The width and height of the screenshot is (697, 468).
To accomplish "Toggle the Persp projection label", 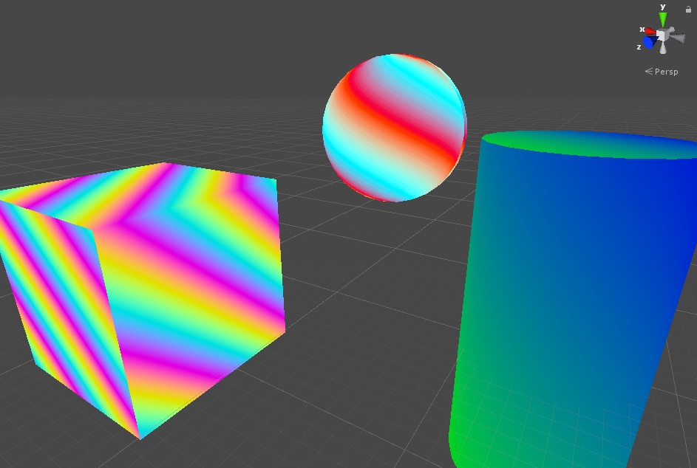I will [x=662, y=72].
